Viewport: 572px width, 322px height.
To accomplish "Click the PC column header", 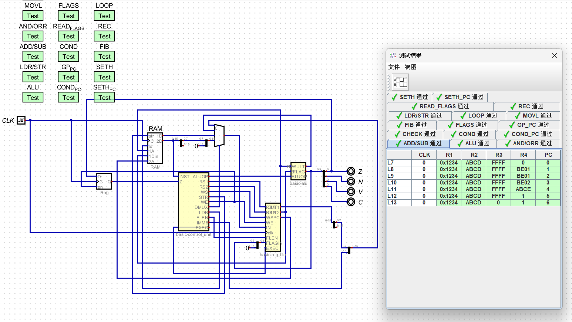I will [548, 155].
